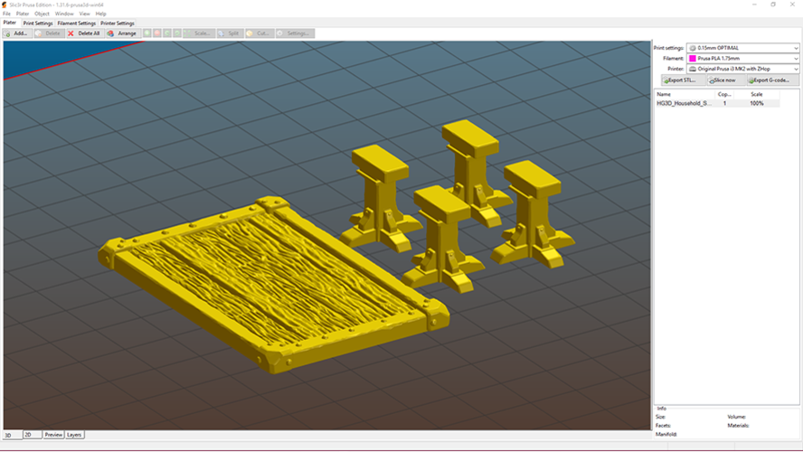Open the Window menu
803x452 pixels.
point(64,14)
